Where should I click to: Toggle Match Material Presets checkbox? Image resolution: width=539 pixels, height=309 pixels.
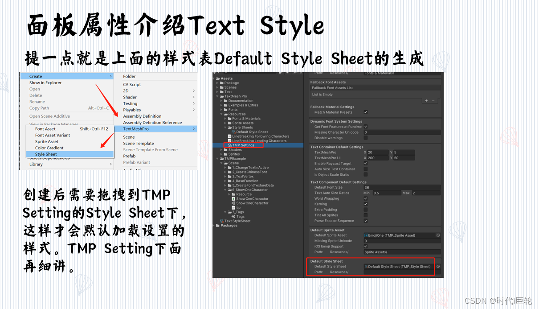click(x=366, y=112)
